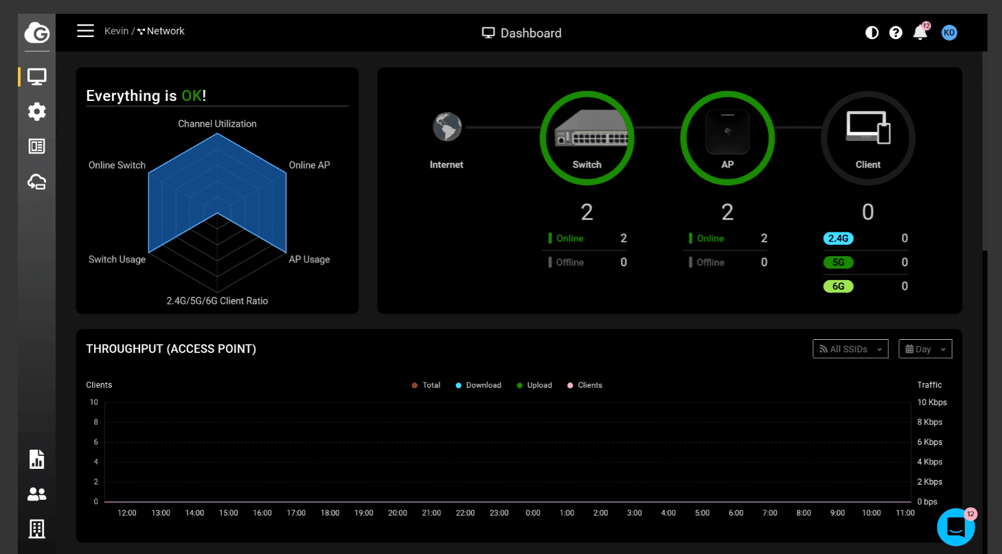Click the Kevin breadcrumb link
Viewport: 1002px width, 554px height.
[x=116, y=31]
